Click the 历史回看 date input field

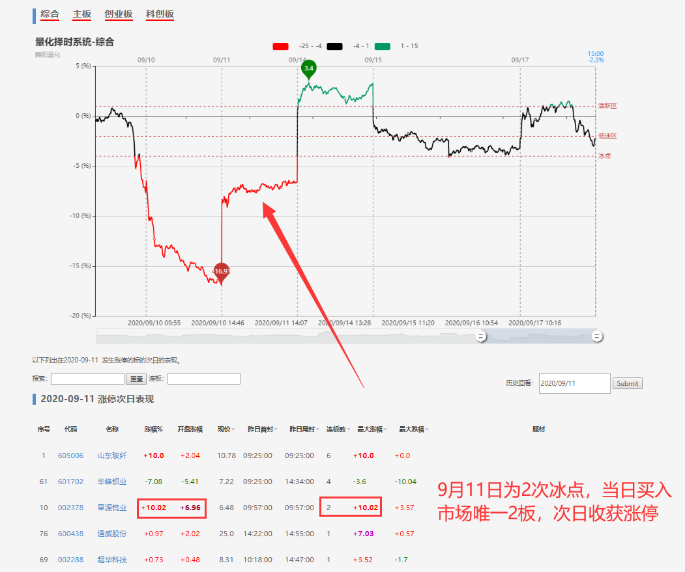click(574, 383)
